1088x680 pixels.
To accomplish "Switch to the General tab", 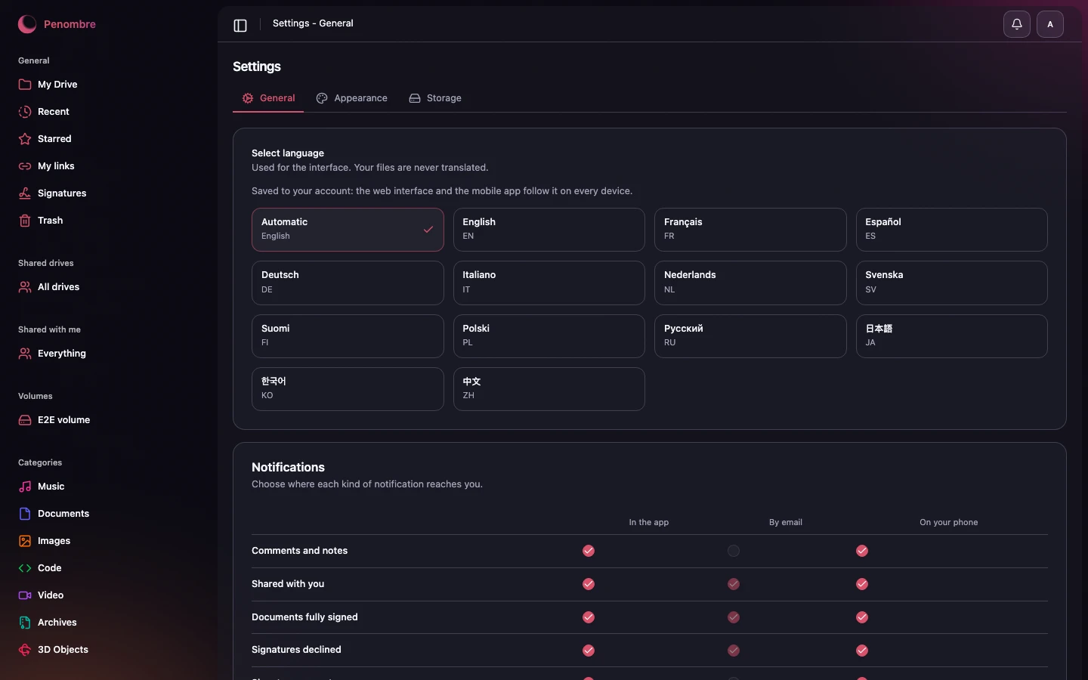I will click(268, 98).
